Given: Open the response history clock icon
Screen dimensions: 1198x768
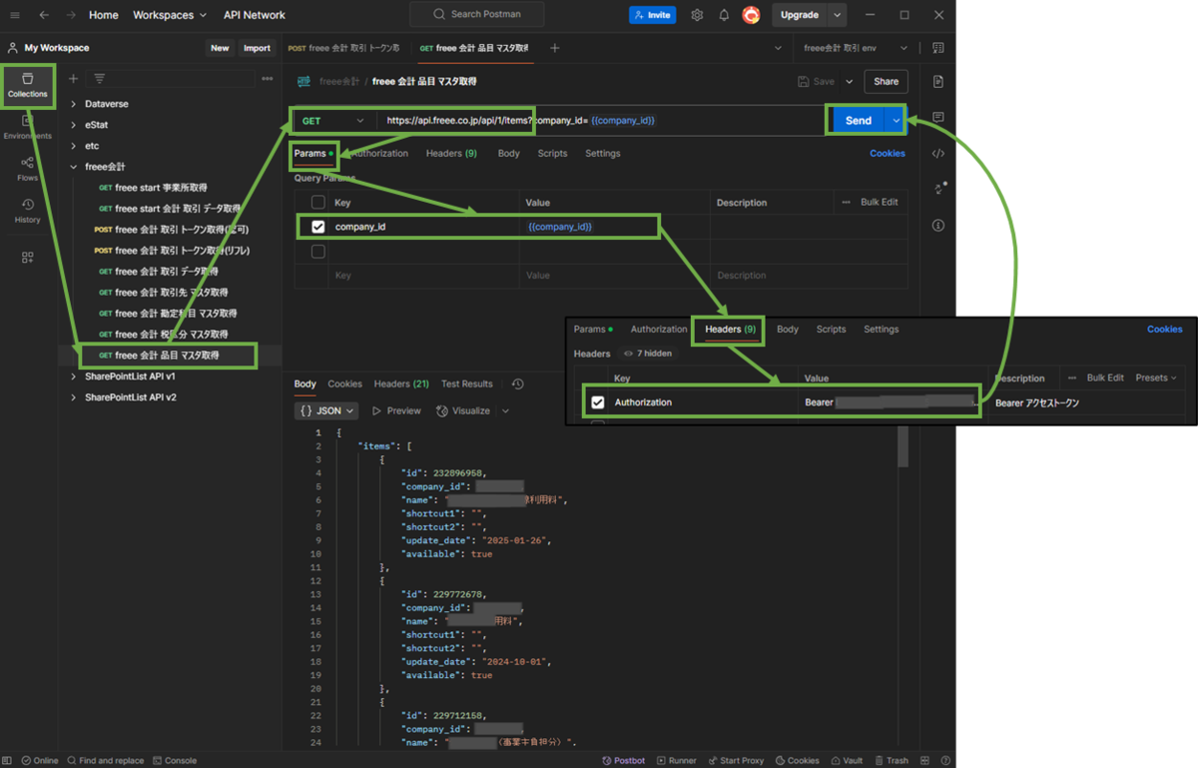Looking at the screenshot, I should tap(517, 384).
